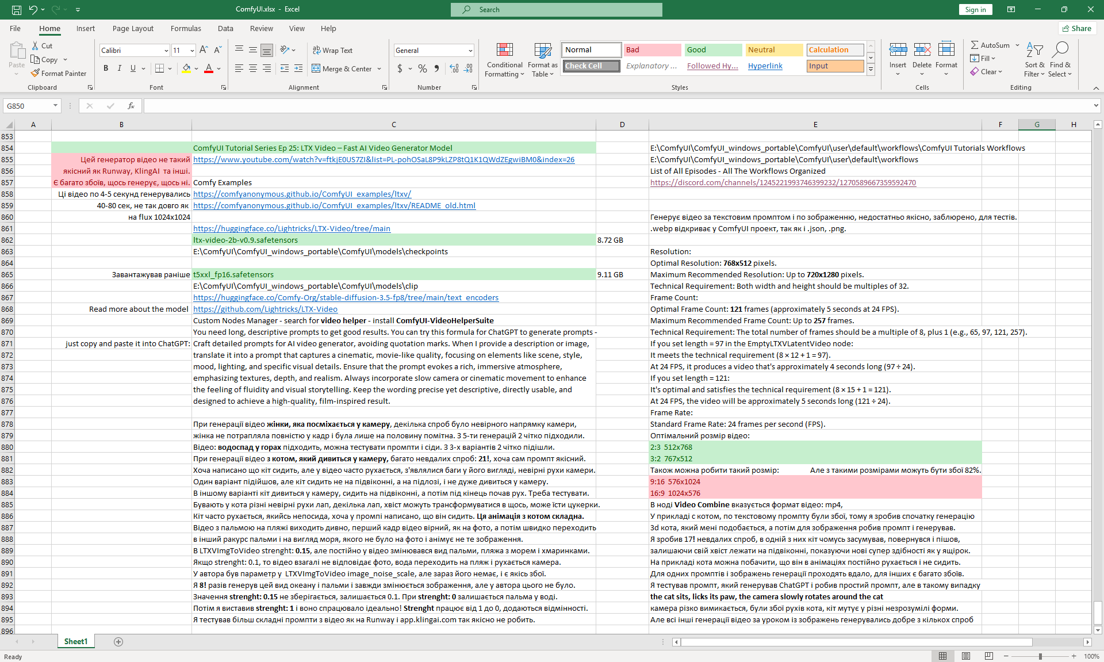Click the Search box in title bar
Screen dimensions: 1104x662
(x=556, y=9)
